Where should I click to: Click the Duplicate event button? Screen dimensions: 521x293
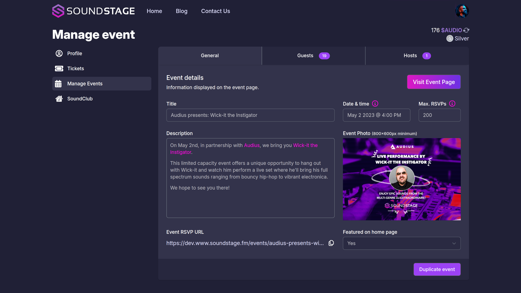pos(437,269)
